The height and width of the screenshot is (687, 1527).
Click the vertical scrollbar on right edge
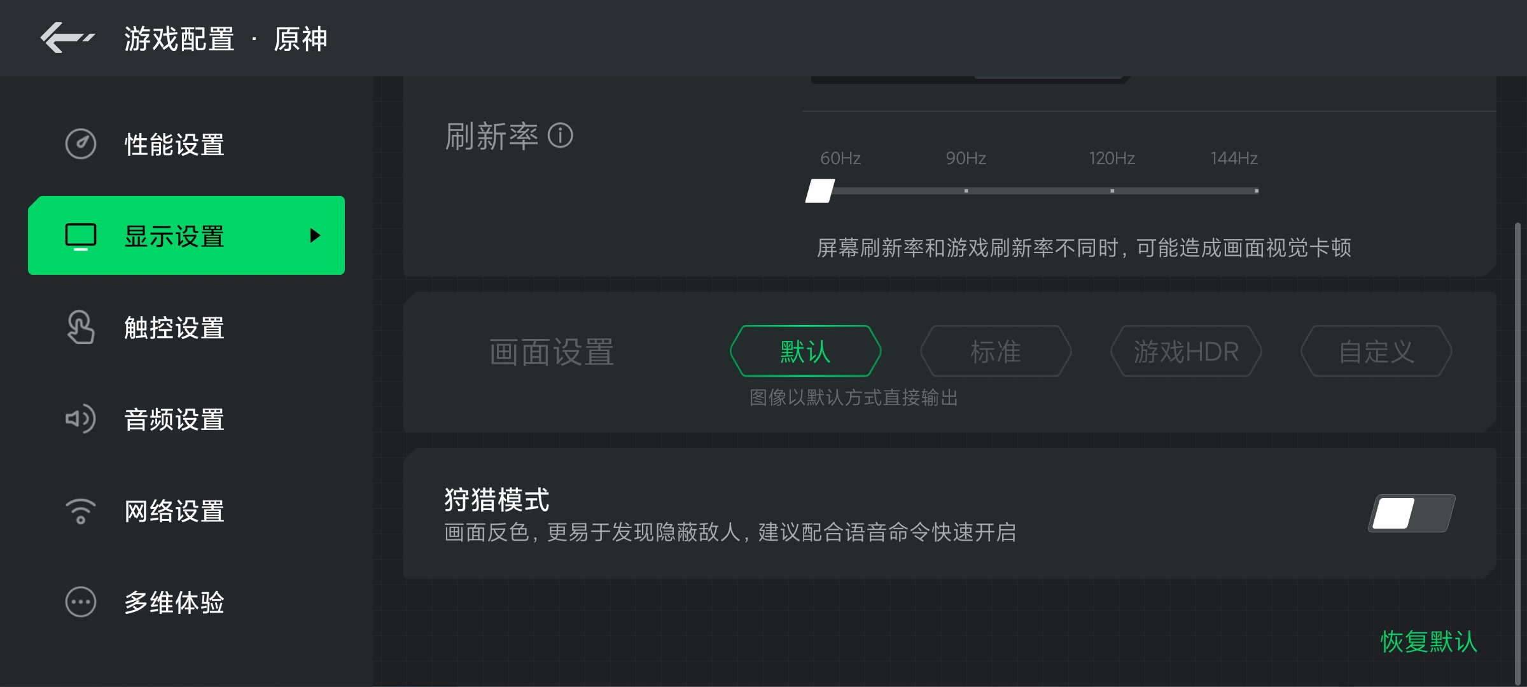point(1517,453)
